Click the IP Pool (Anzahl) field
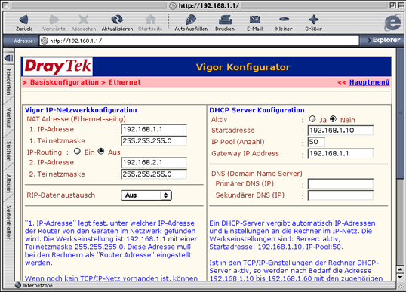406x292 pixels. (x=316, y=142)
